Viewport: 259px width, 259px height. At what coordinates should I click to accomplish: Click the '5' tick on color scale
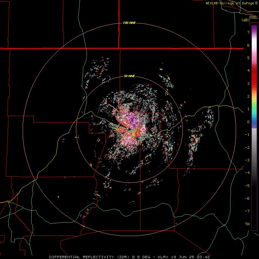[x=248, y=58]
